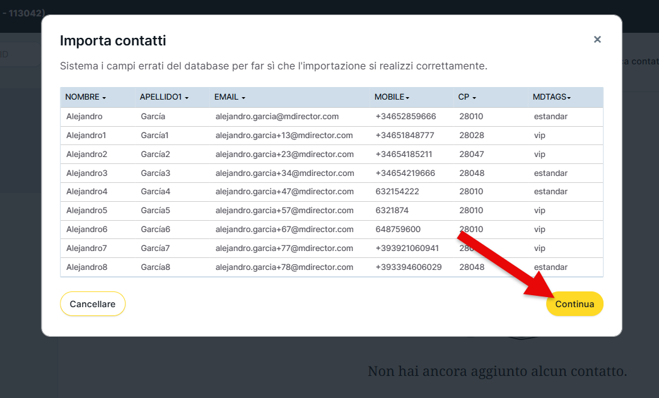
Task: Select the alejandro.garcia@mdirector.com email cell
Action: click(277, 117)
